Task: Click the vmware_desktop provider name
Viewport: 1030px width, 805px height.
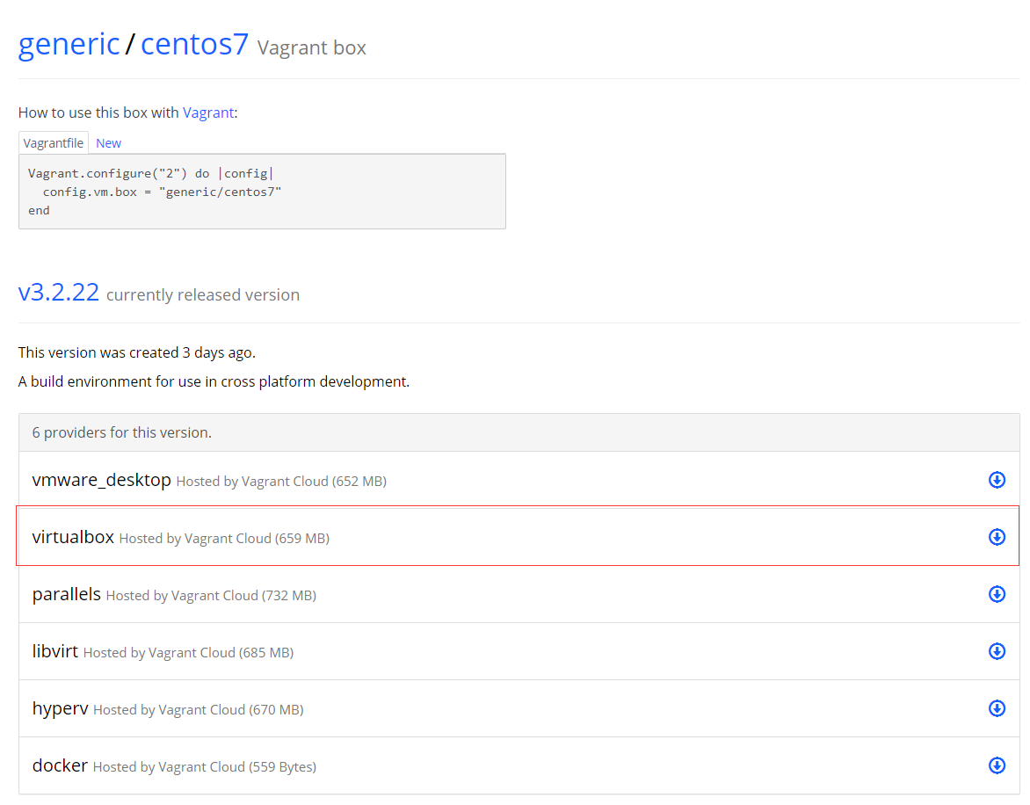Action: (x=101, y=480)
